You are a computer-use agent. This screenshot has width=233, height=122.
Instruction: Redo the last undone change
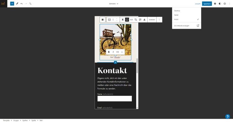(x=26, y=4)
